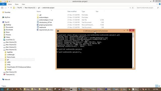Click git in the address breadcrumb

39,8
